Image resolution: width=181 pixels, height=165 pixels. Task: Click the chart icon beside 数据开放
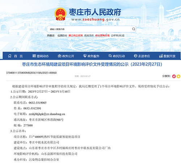(x=161, y=56)
